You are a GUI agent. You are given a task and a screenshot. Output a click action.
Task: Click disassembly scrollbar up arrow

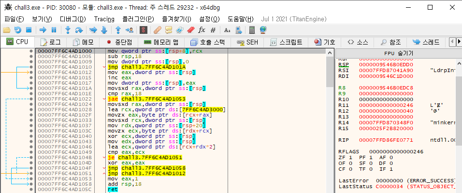click(330, 53)
